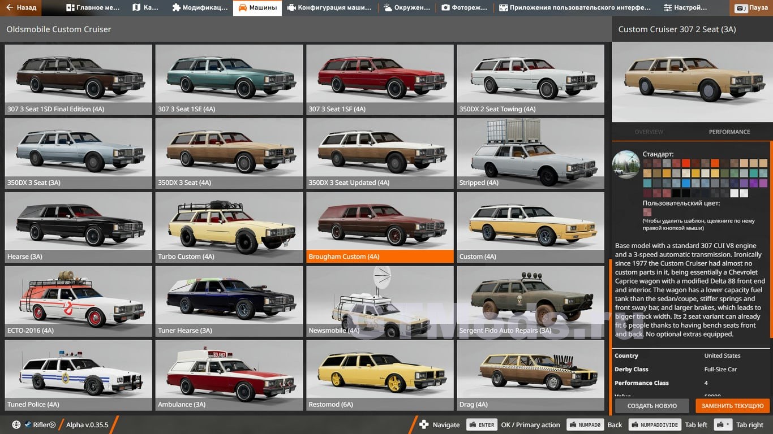Select the Stripped (4A) car
This screenshot has width=773, height=434.
[530, 154]
